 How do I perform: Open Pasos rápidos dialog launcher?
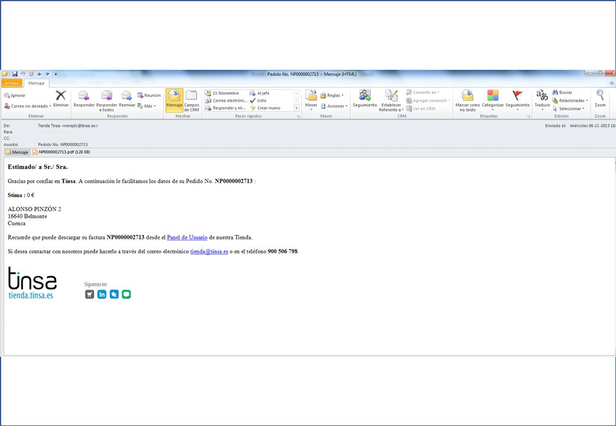point(299,117)
